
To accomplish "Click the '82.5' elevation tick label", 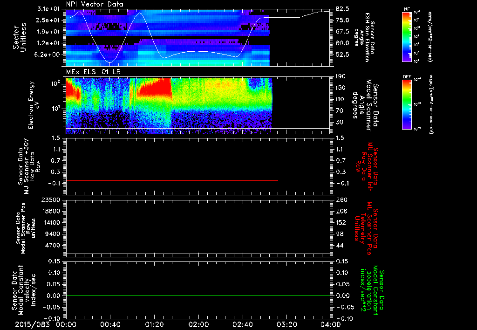I will pyautogui.click(x=342, y=8).
